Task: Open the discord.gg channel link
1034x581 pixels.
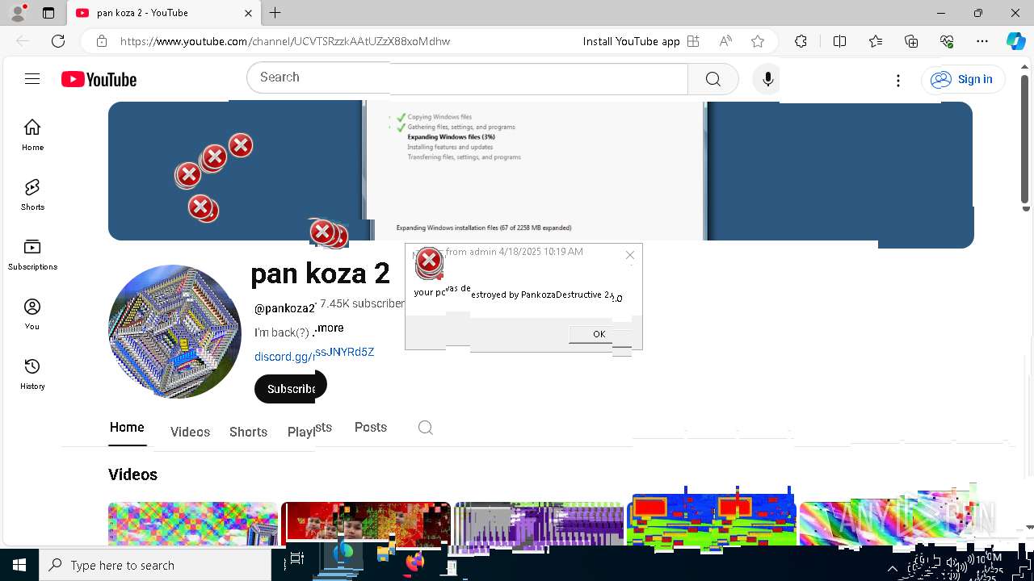Action: point(314,354)
